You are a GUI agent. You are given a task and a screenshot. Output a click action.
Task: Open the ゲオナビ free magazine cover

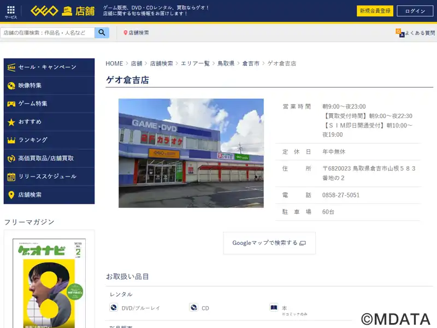pyautogui.click(x=49, y=283)
